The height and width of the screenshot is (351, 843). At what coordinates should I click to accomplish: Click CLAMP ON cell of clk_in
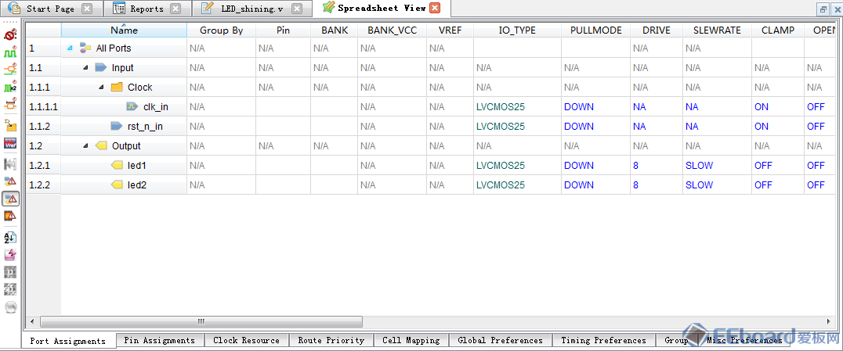(x=778, y=107)
